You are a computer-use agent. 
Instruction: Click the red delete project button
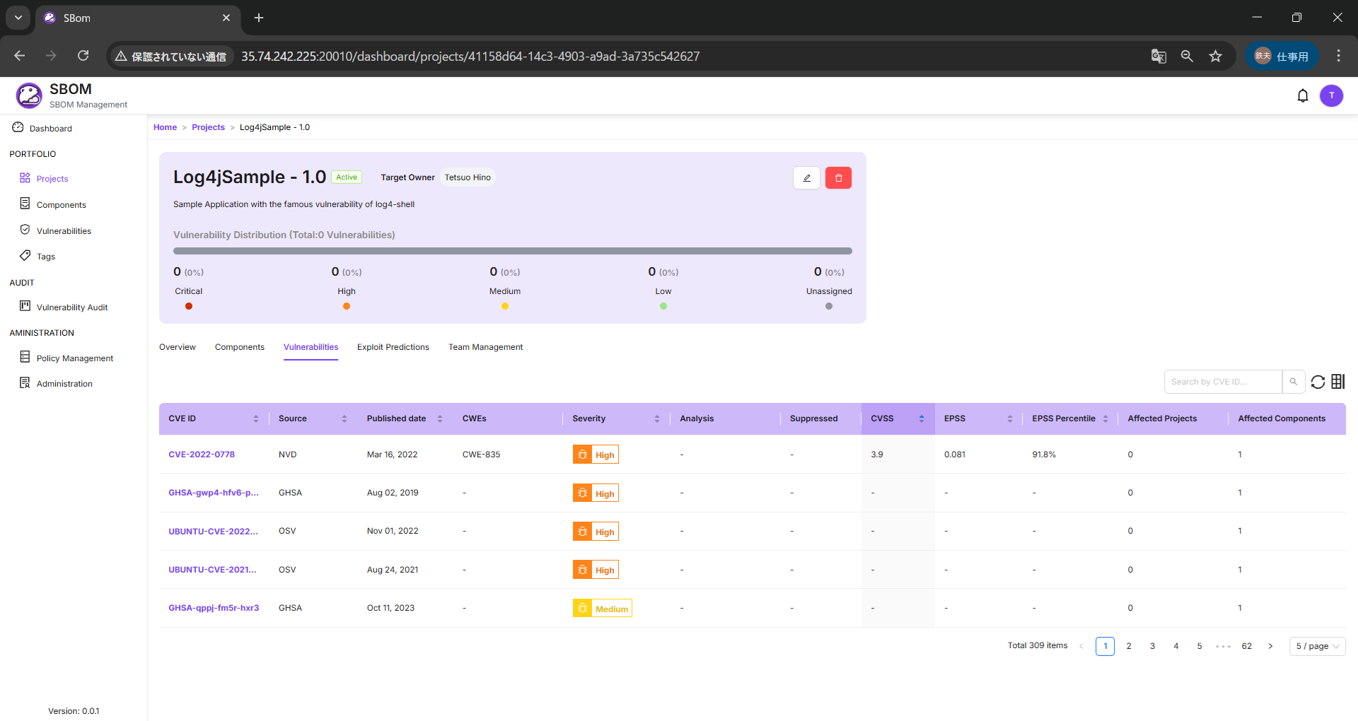838,178
